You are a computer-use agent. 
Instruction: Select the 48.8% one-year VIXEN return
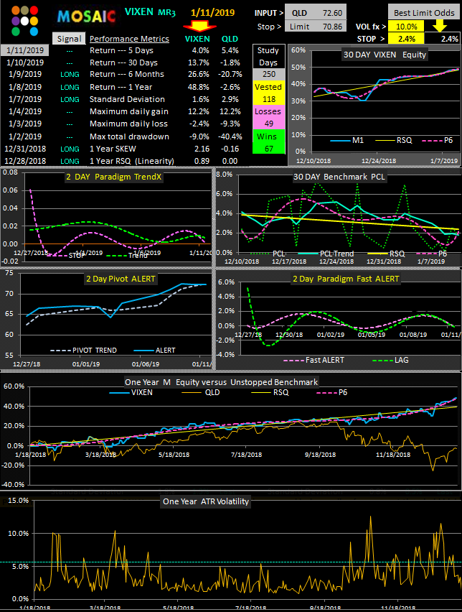click(199, 87)
